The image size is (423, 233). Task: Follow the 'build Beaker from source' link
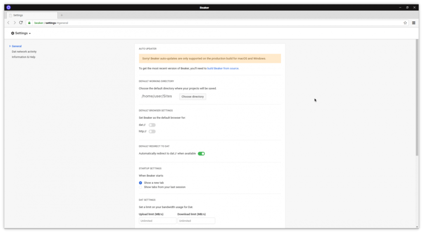223,68
